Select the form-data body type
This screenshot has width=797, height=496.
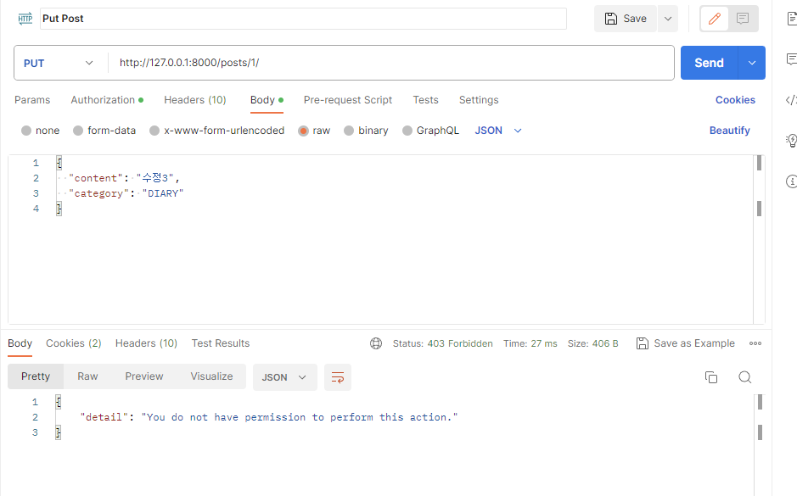[78, 131]
